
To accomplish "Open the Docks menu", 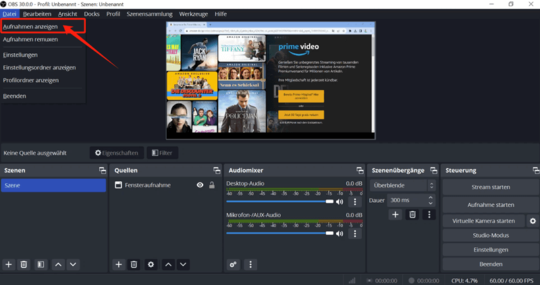I will point(92,13).
